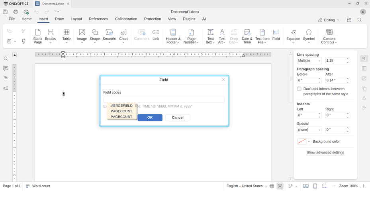The width and height of the screenshot is (370, 208).
Task: Insert a Blank Page
Action: (38, 36)
